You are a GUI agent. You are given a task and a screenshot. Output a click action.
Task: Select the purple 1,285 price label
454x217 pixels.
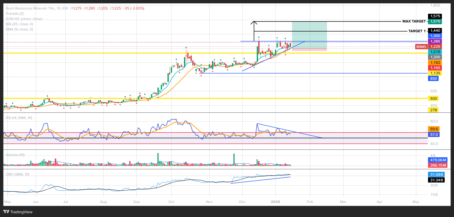(435, 41)
